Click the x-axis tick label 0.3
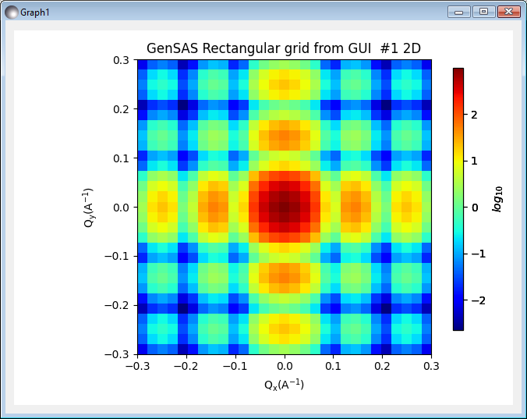This screenshot has height=419, width=527. click(x=431, y=366)
